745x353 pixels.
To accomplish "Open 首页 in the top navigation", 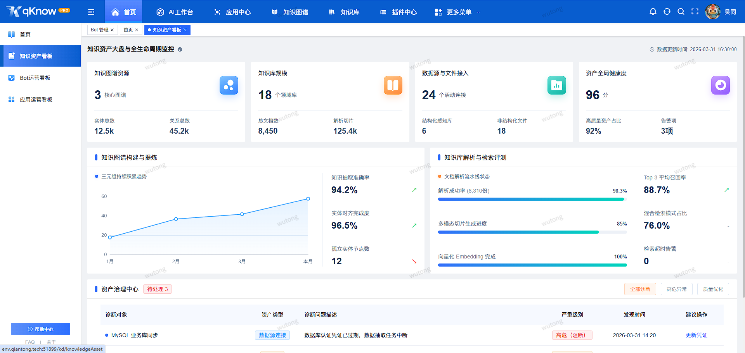I will click(123, 12).
